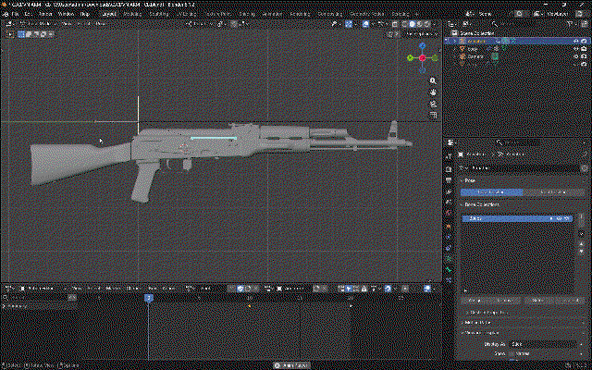Click the outliner filter funnel icon
Viewport: 592px width, 370px height.
(x=570, y=24)
